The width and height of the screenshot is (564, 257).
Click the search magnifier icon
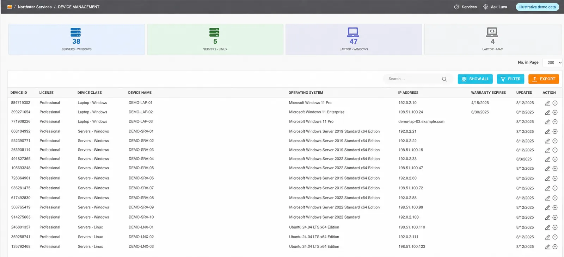click(x=444, y=79)
